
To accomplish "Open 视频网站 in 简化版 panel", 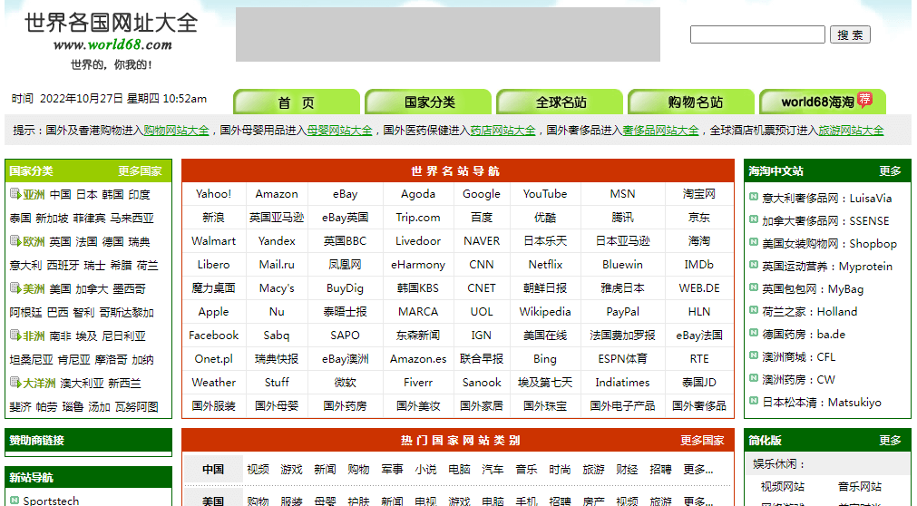I will click(x=783, y=486).
